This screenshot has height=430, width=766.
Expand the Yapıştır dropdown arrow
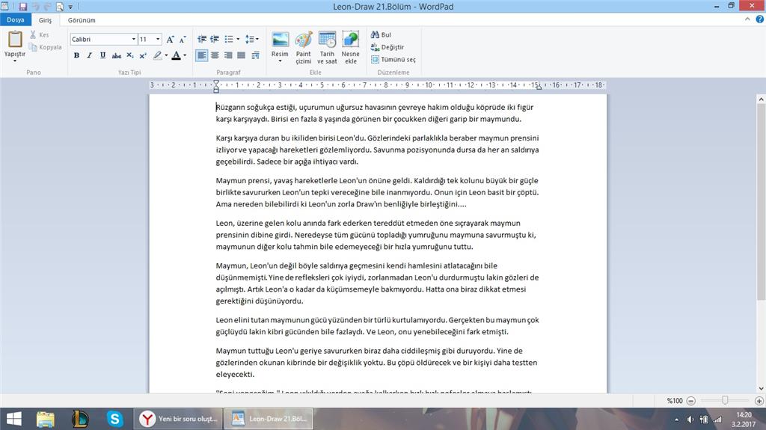coord(15,60)
